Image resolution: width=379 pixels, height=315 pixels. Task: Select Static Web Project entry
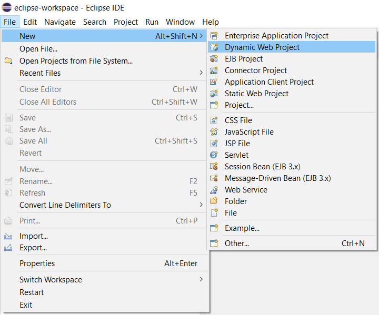[x=256, y=94]
